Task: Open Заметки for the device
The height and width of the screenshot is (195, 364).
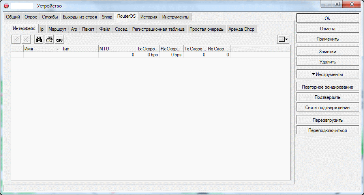Action: coord(328,52)
